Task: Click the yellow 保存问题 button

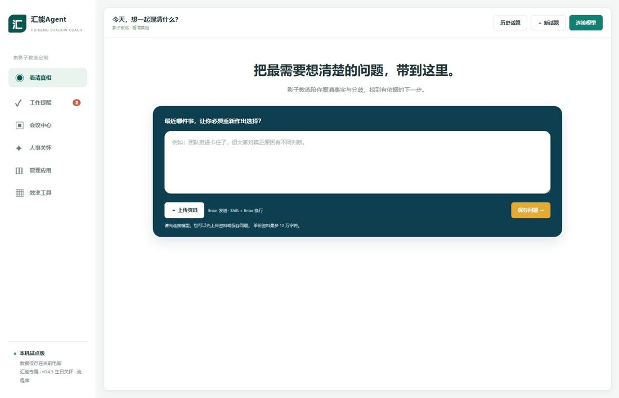Action: 531,210
